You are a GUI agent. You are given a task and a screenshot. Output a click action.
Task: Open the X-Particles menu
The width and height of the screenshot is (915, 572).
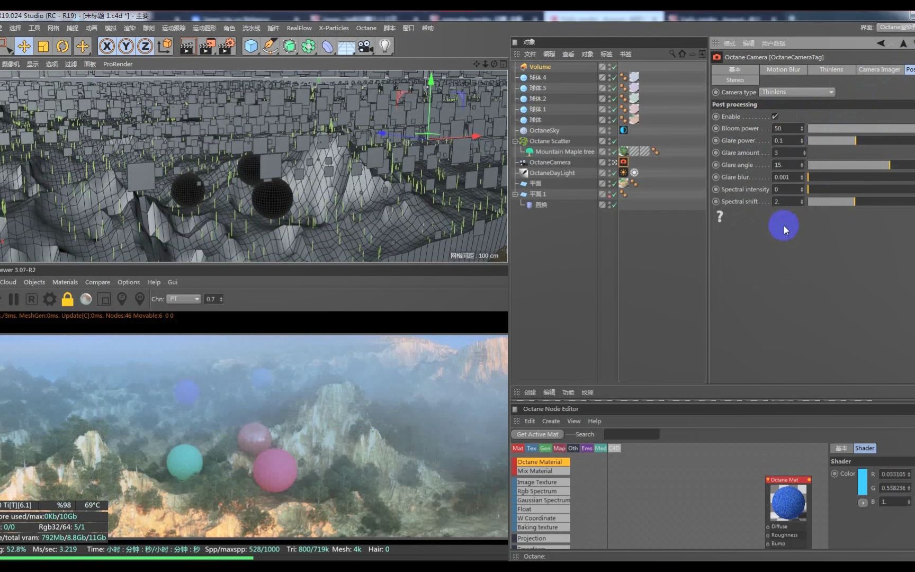coord(334,28)
